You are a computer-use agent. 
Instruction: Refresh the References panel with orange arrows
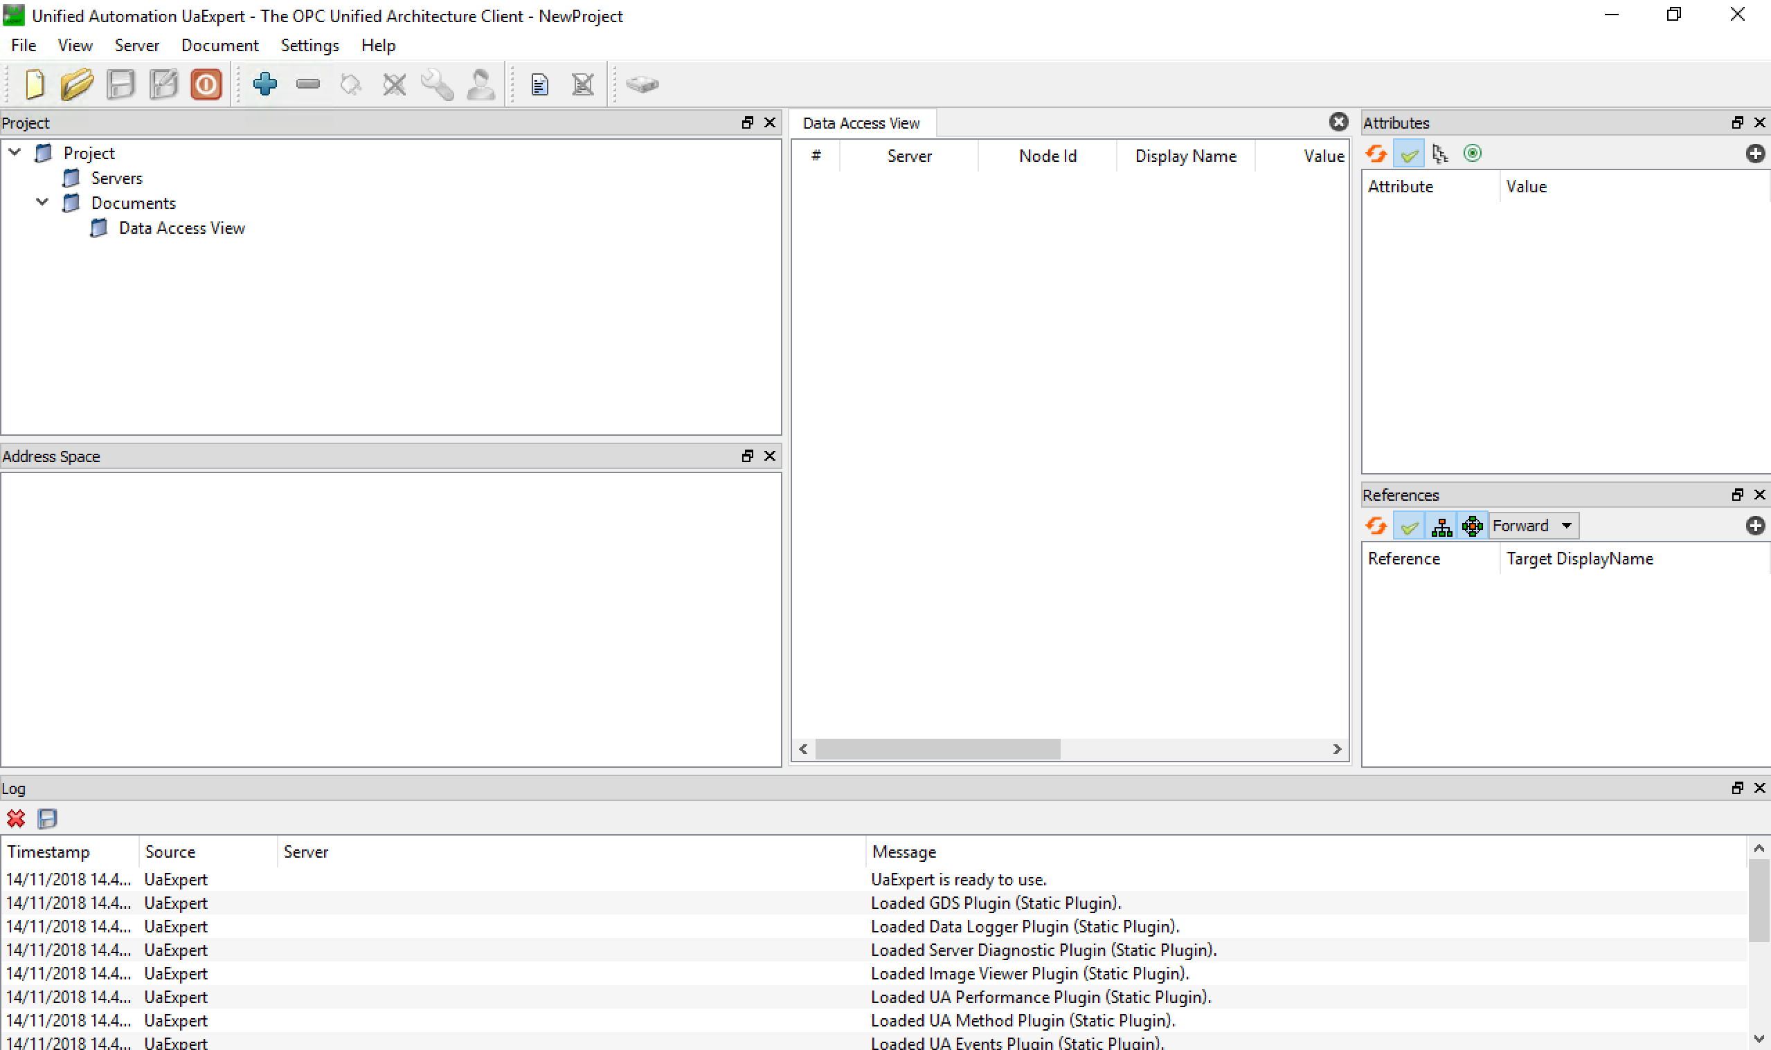pos(1376,526)
